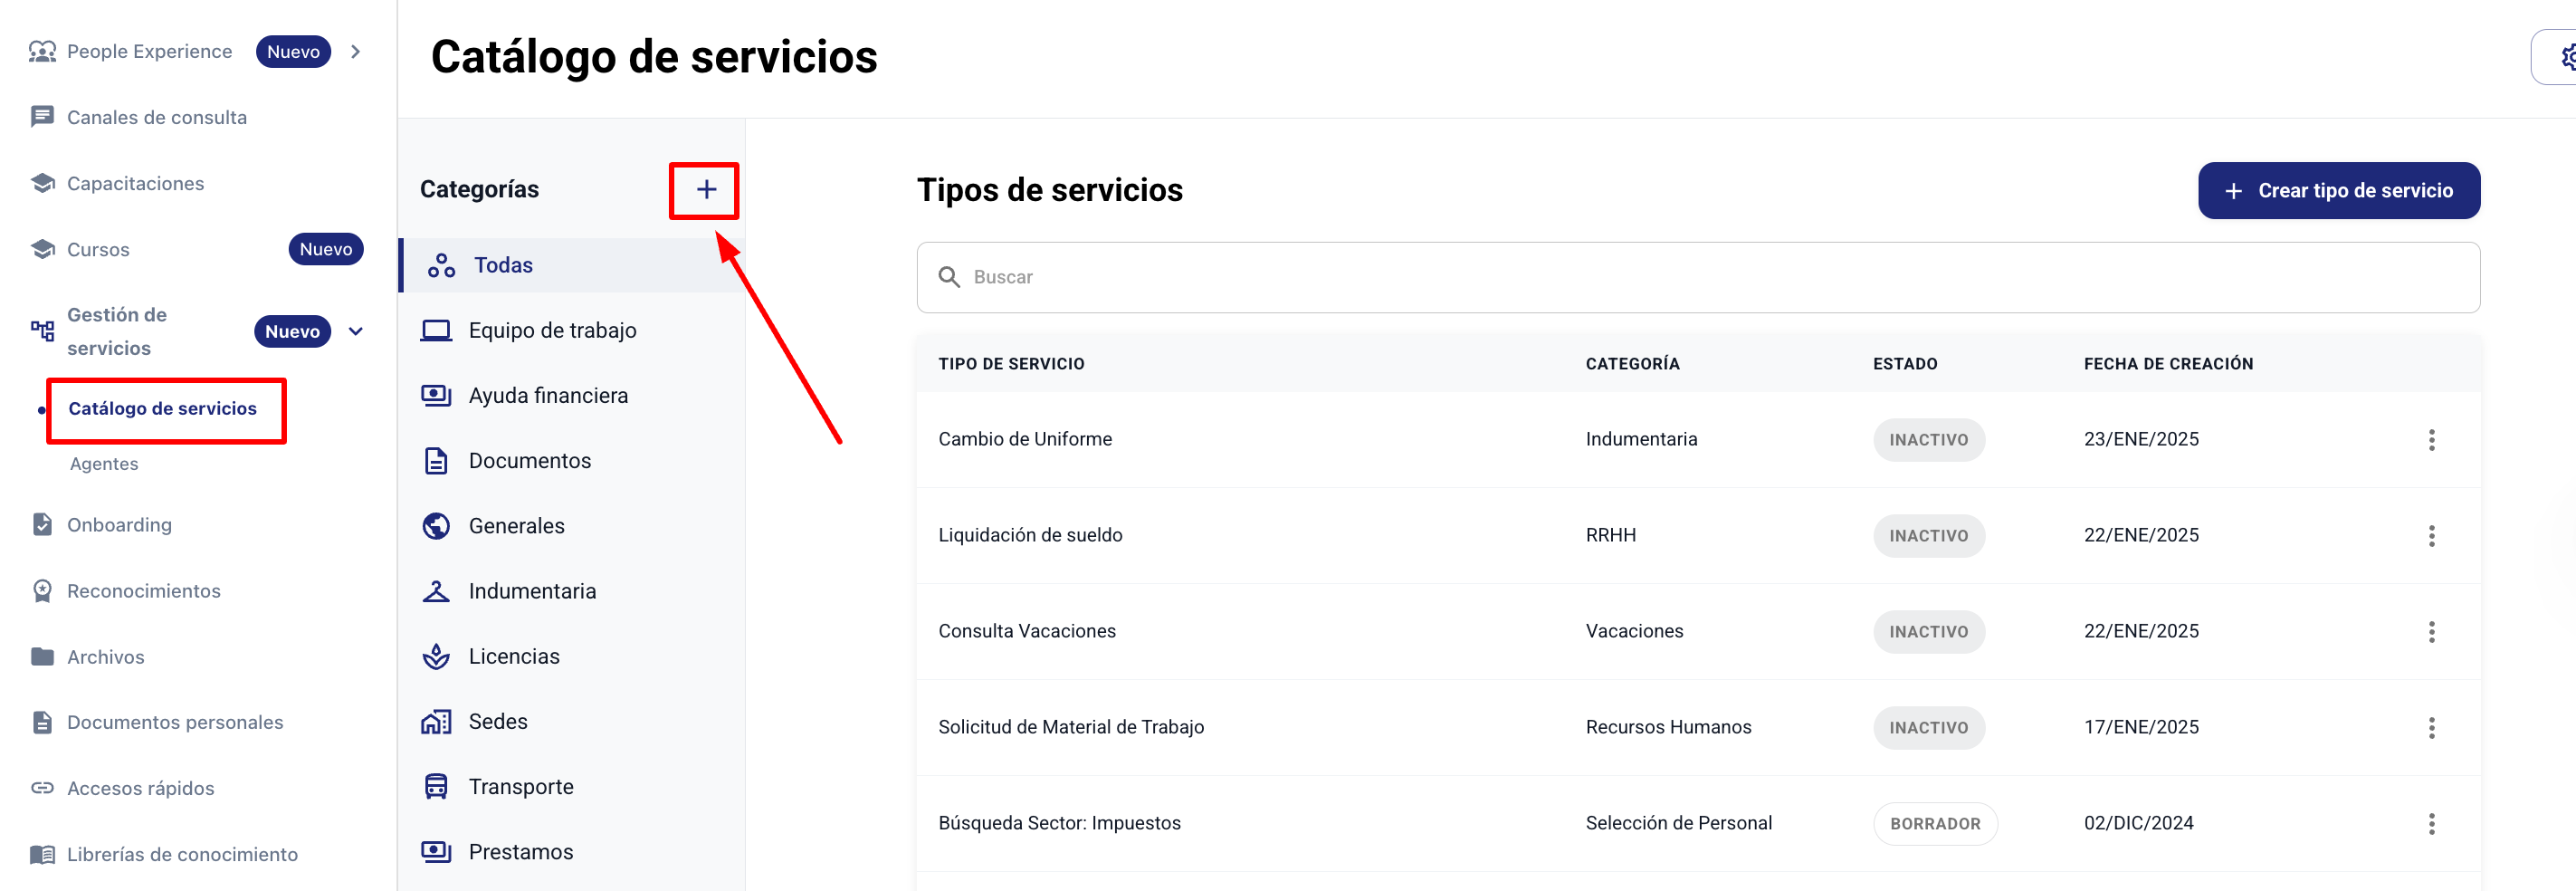
Task: Click the TIPO DE SERVICIO column header
Action: pos(1011,364)
